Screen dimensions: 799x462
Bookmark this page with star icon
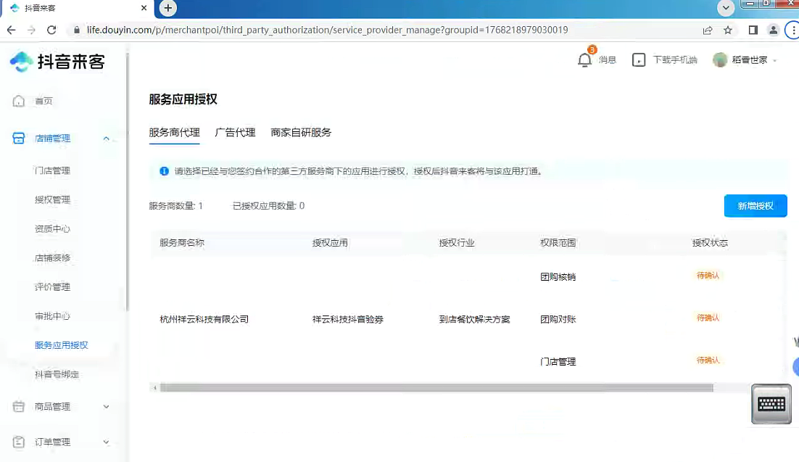[x=728, y=30]
